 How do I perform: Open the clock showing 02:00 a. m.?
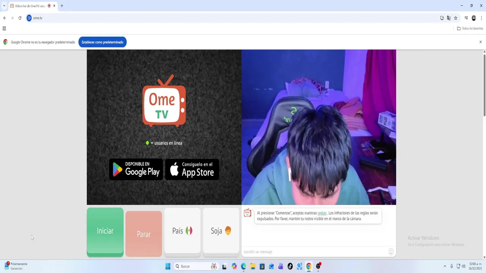pos(475,266)
